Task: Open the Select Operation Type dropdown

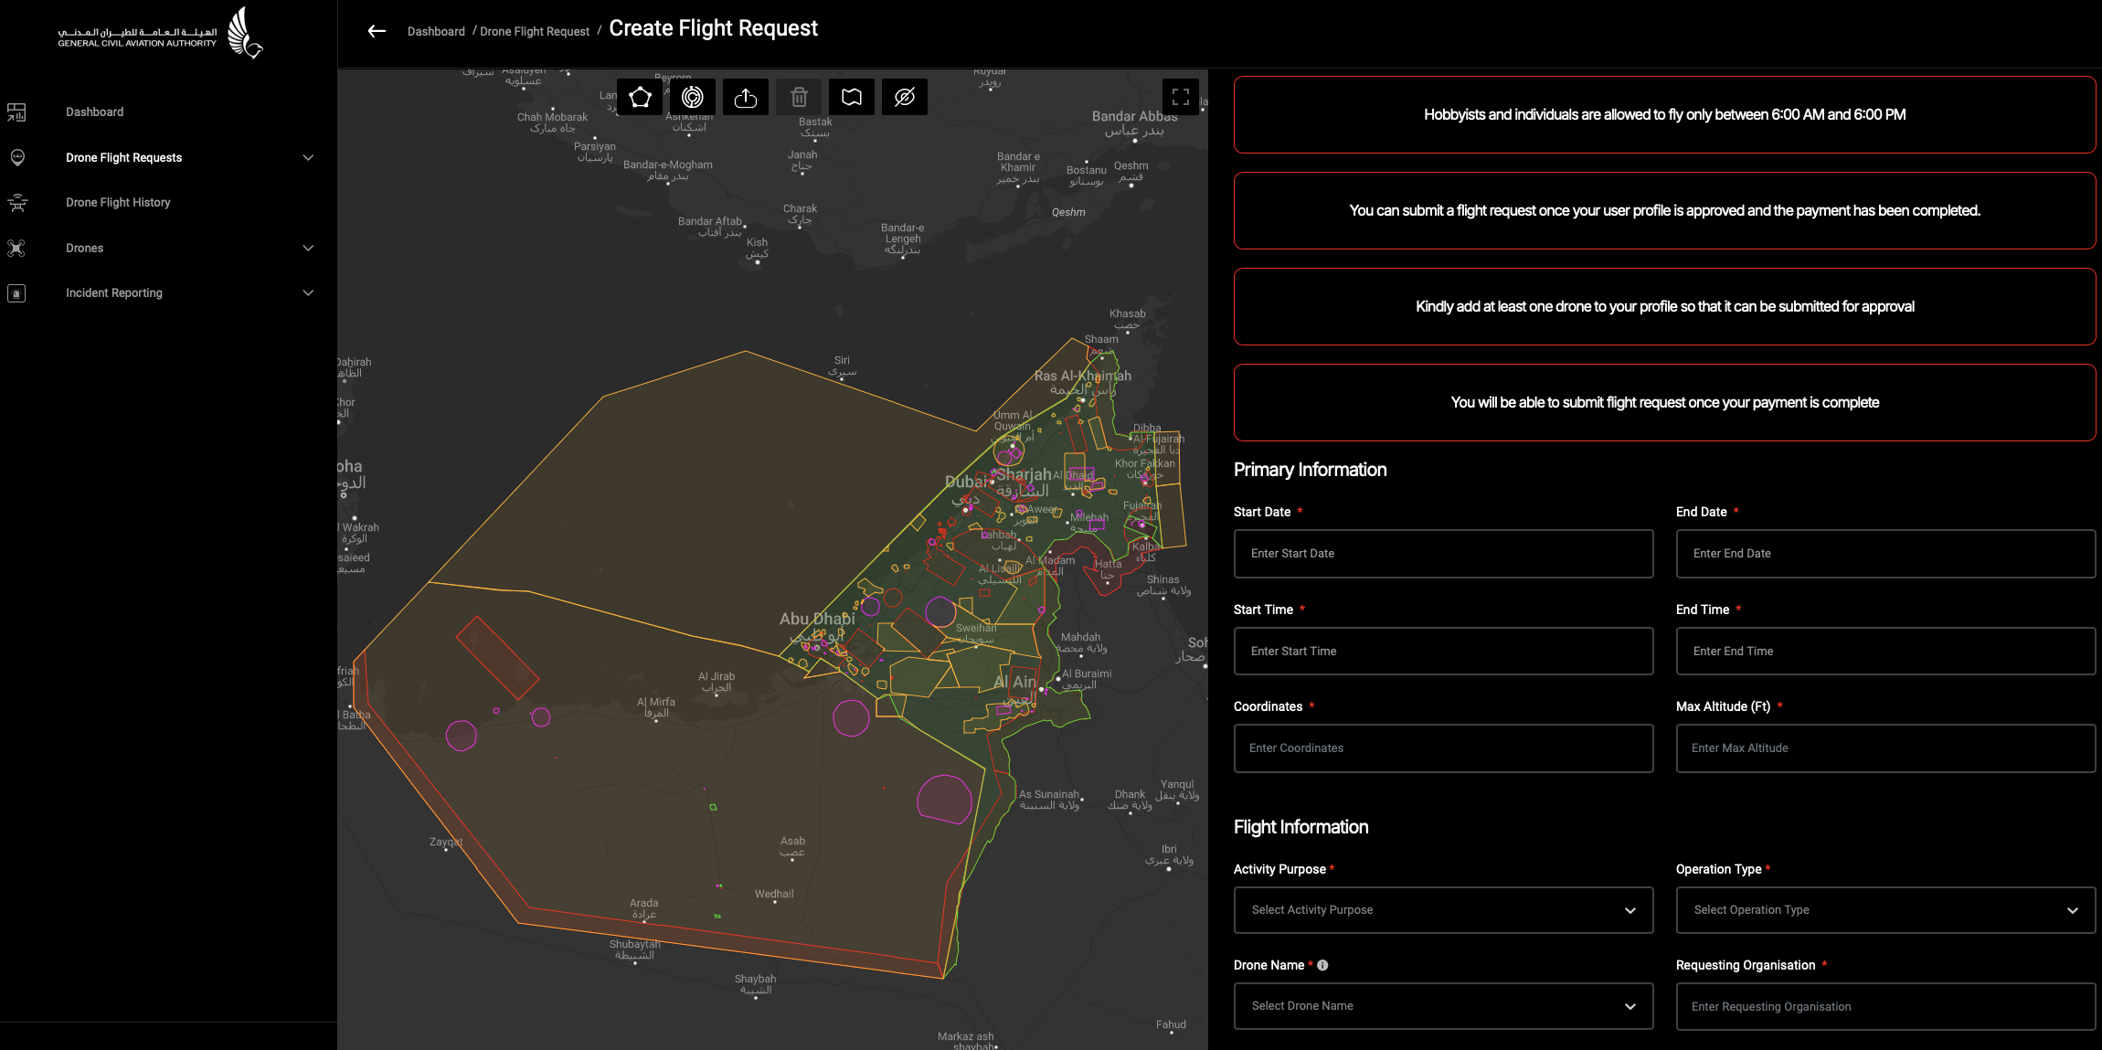Action: coord(1884,910)
